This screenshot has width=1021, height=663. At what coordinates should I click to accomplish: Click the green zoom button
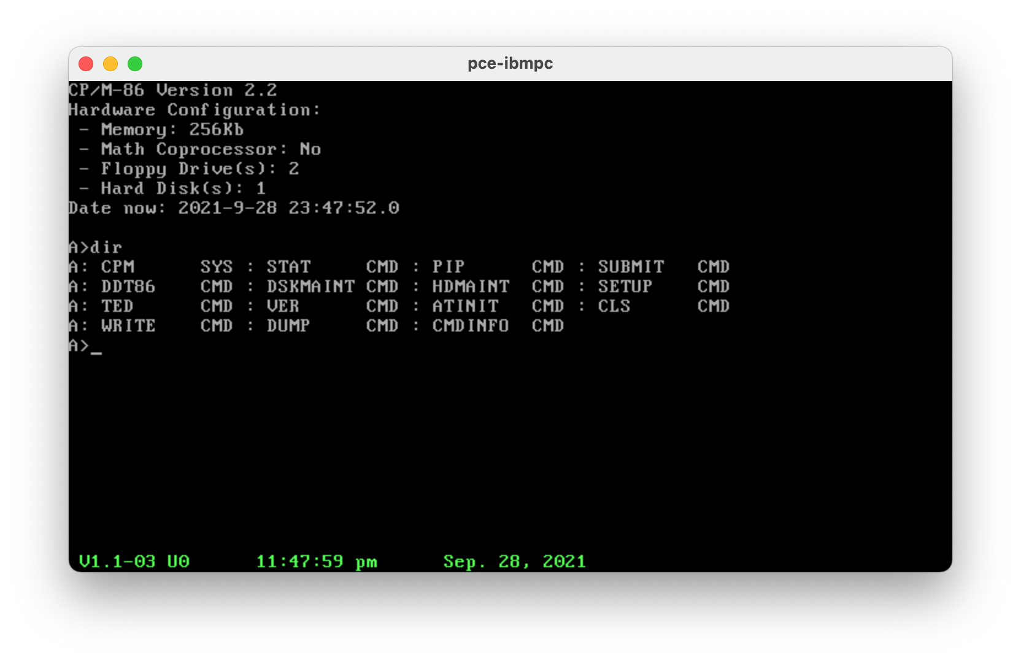(x=135, y=64)
